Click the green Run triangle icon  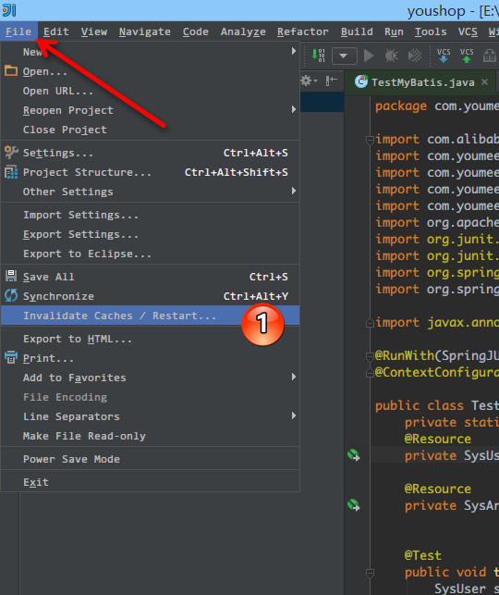tap(369, 56)
